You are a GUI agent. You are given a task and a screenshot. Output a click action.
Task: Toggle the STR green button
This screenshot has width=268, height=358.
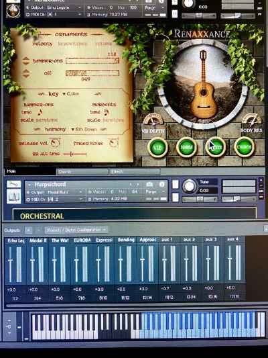(x=215, y=148)
